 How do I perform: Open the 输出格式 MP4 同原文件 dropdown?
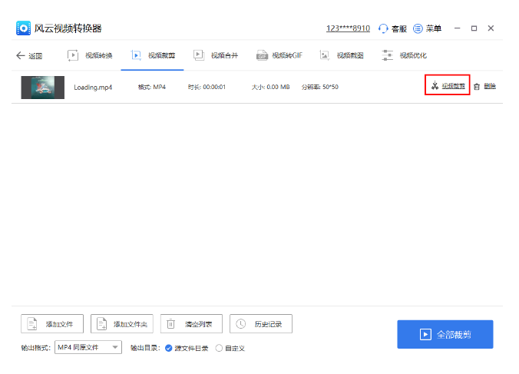88,347
